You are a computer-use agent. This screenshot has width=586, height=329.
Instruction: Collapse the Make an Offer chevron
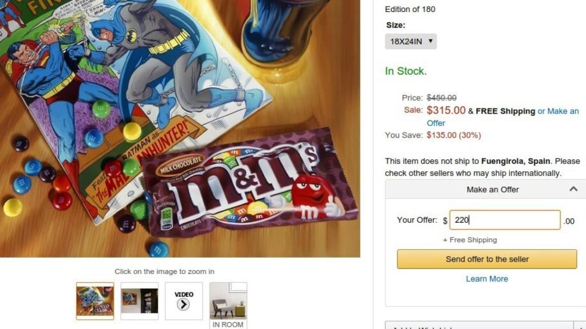(573, 189)
